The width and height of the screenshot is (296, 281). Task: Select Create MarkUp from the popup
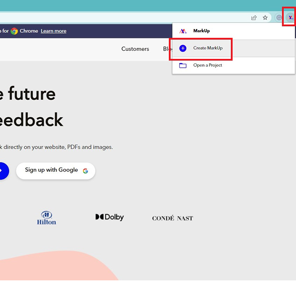pyautogui.click(x=234, y=48)
